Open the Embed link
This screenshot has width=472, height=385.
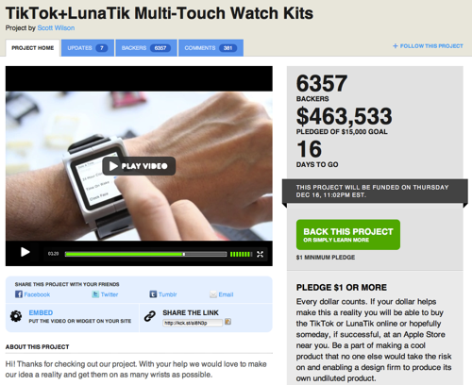coord(41,312)
